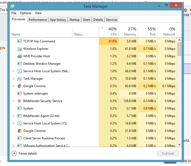Switch to the Services tab
The height and width of the screenshot is (166, 191).
pyautogui.click(x=112, y=20)
